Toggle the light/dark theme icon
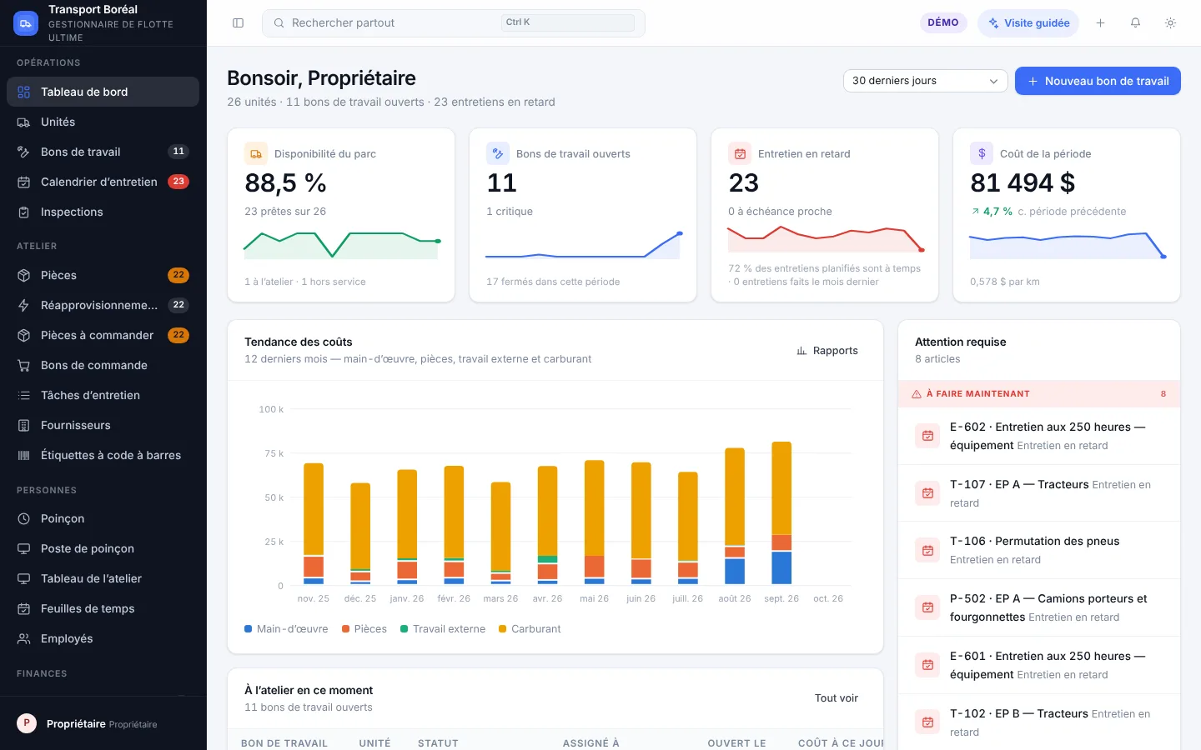This screenshot has height=750, width=1201. pos(1170,23)
